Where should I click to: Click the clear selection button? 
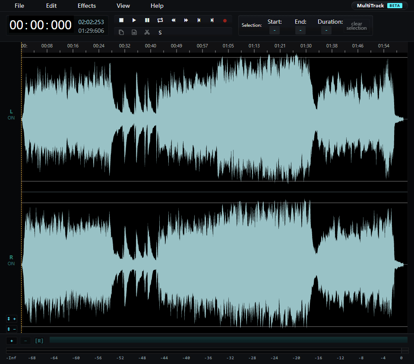tap(357, 26)
